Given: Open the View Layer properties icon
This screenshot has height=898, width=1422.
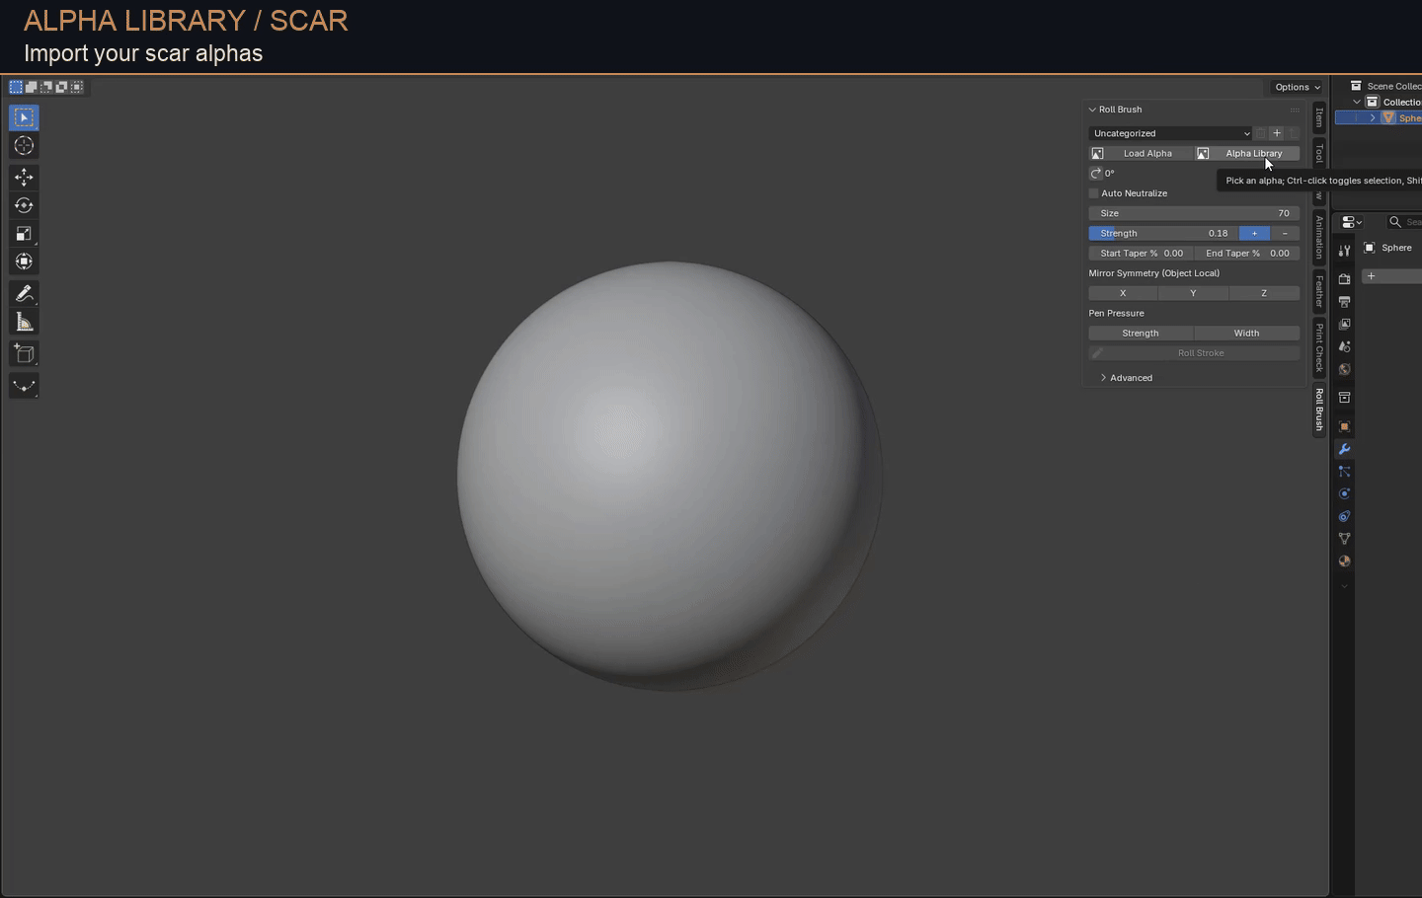Looking at the screenshot, I should (1344, 325).
